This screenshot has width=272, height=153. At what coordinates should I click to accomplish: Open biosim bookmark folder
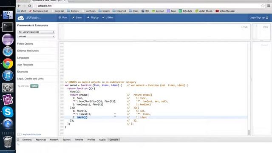click(x=104, y=11)
